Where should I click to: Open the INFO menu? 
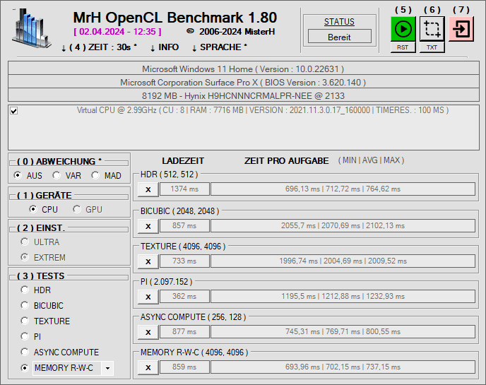pyautogui.click(x=165, y=47)
